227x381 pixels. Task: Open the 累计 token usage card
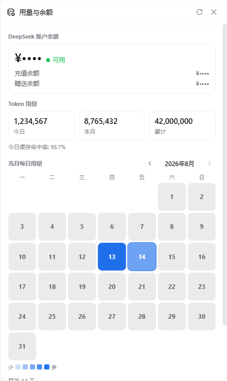[182, 125]
